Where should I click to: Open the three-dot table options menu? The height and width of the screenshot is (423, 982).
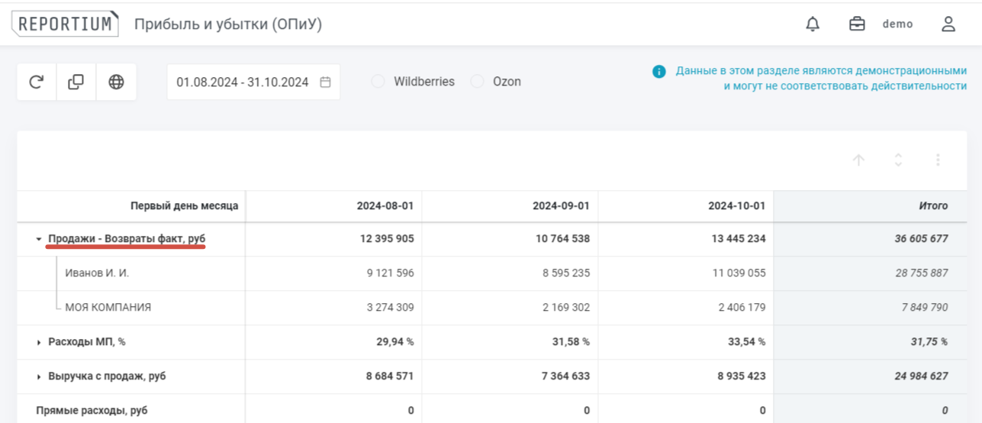pos(938,160)
